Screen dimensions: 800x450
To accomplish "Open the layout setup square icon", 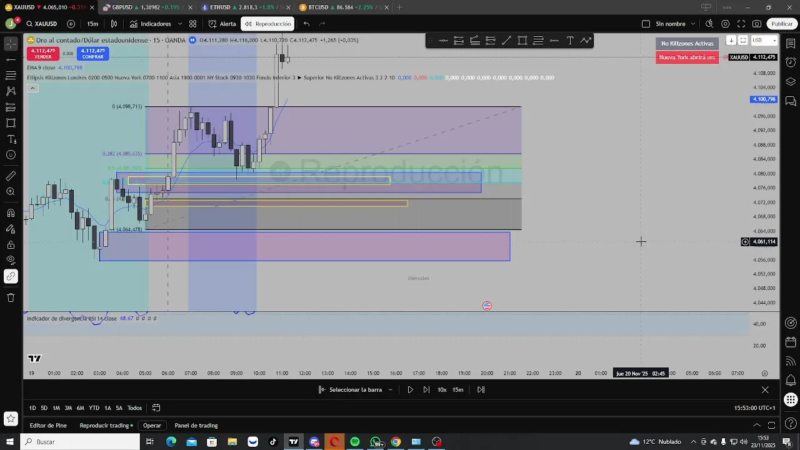I will coord(646,24).
